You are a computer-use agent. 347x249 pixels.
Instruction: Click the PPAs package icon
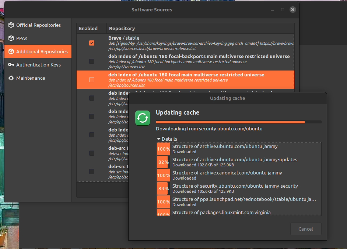[x=11, y=38]
